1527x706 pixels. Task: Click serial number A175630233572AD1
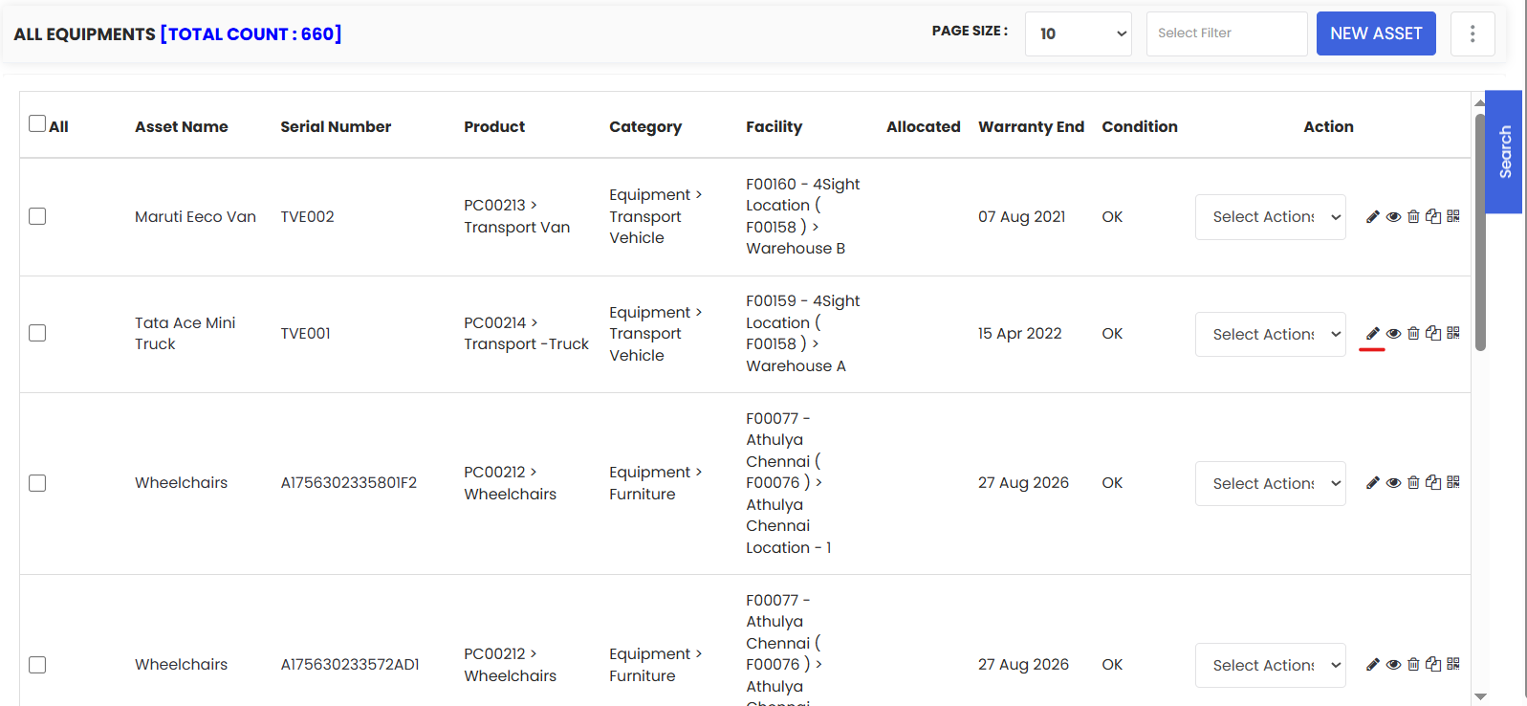pos(350,665)
